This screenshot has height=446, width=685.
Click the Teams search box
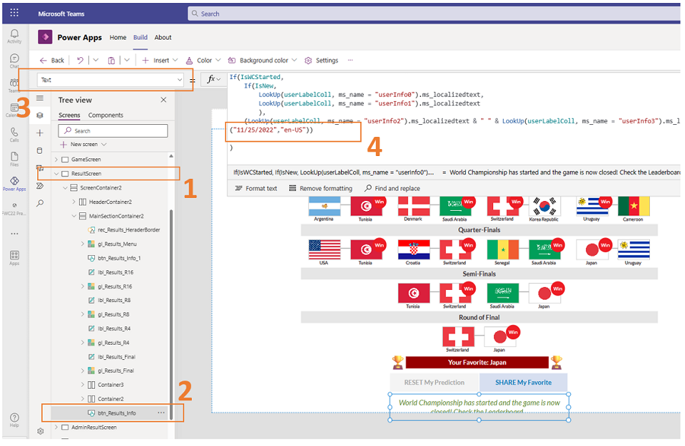click(433, 14)
